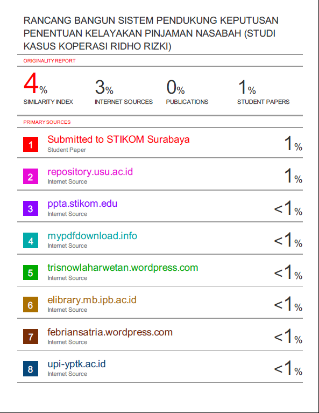Click the navy source number 8 badge

(x=31, y=368)
